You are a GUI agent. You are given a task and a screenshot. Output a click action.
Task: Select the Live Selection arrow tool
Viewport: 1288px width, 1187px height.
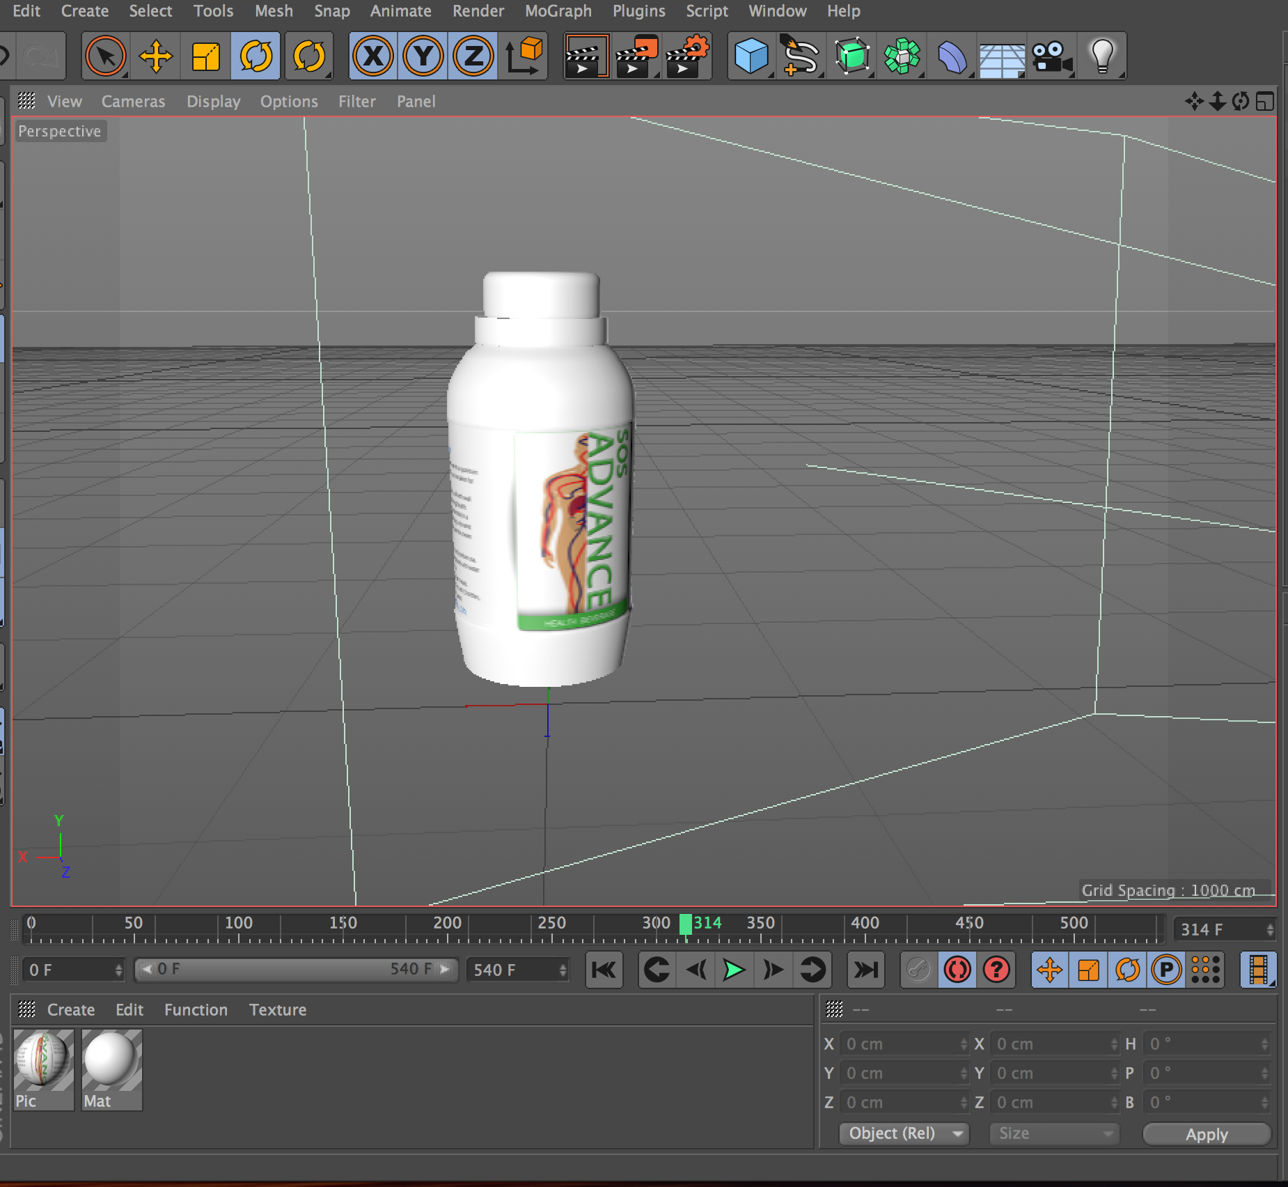coord(106,56)
